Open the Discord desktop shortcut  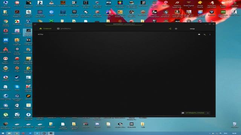point(97,125)
